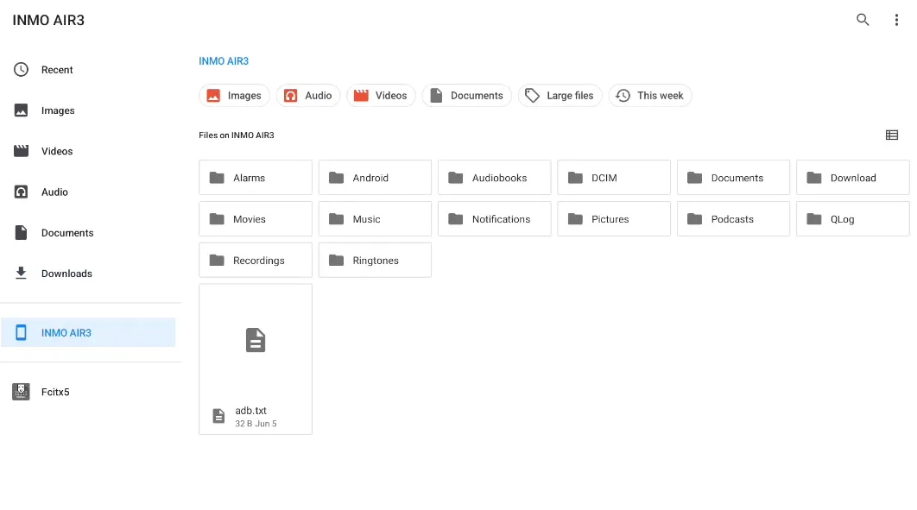The width and height of the screenshot is (917, 510).
Task: Open the QLog folder
Action: click(852, 219)
